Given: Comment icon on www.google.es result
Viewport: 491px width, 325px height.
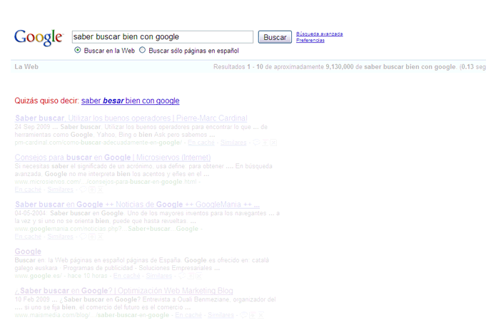Looking at the screenshot, I should [x=182, y=276].
